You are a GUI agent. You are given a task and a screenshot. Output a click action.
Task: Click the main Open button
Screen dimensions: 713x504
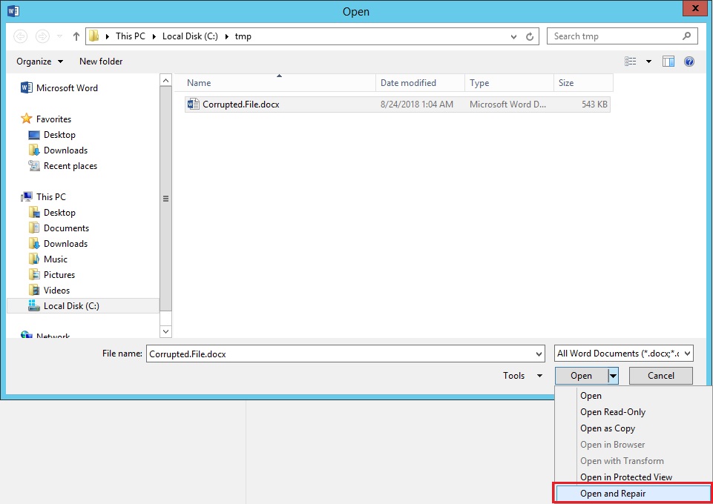[x=581, y=376]
